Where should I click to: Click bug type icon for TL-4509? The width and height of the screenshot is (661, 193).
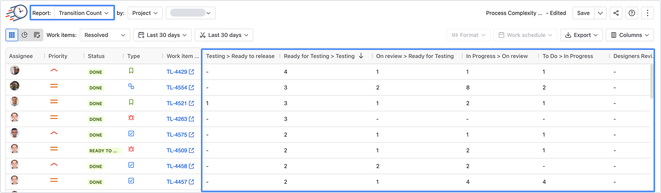[x=131, y=149]
